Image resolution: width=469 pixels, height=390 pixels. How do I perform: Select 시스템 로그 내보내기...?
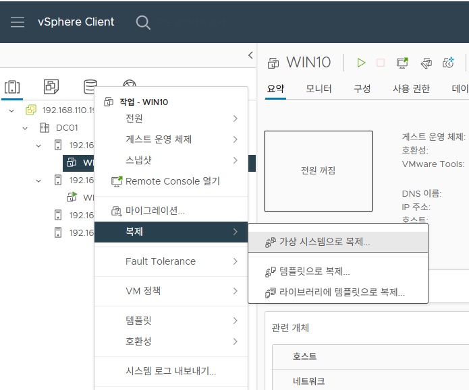171,371
